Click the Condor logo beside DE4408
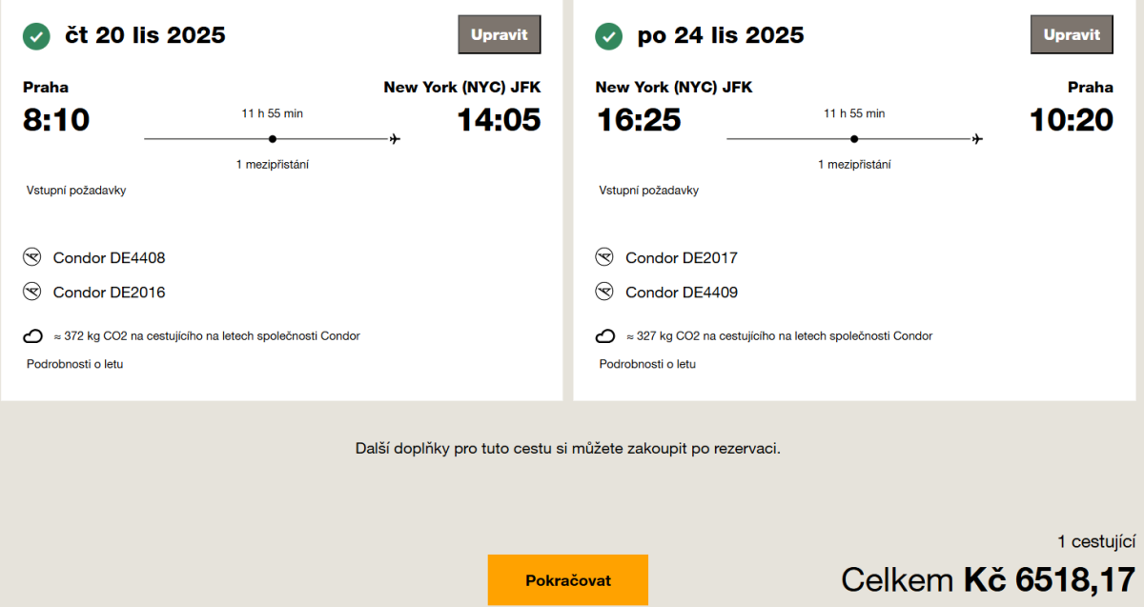 click(32, 257)
